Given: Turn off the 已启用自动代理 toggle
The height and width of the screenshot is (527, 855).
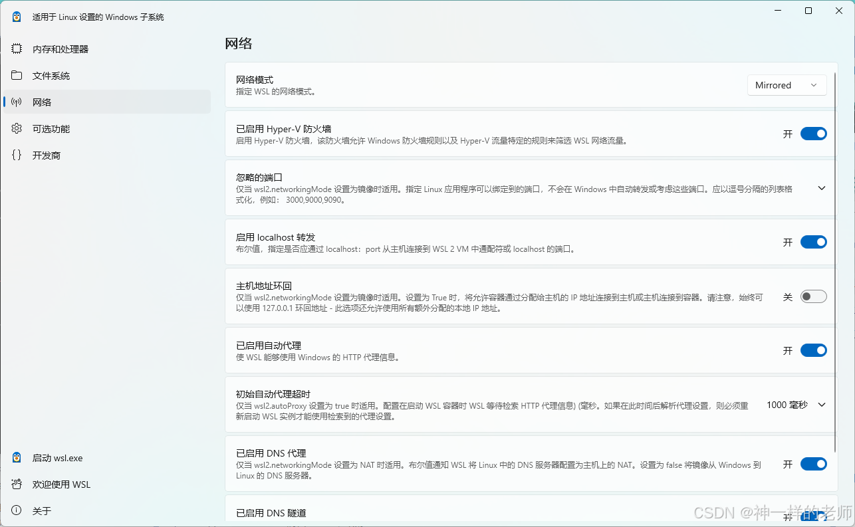Looking at the screenshot, I should [x=813, y=350].
